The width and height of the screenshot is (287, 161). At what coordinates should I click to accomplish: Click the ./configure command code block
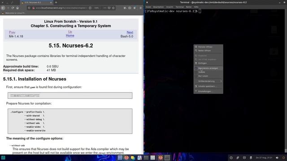(x=70, y=121)
